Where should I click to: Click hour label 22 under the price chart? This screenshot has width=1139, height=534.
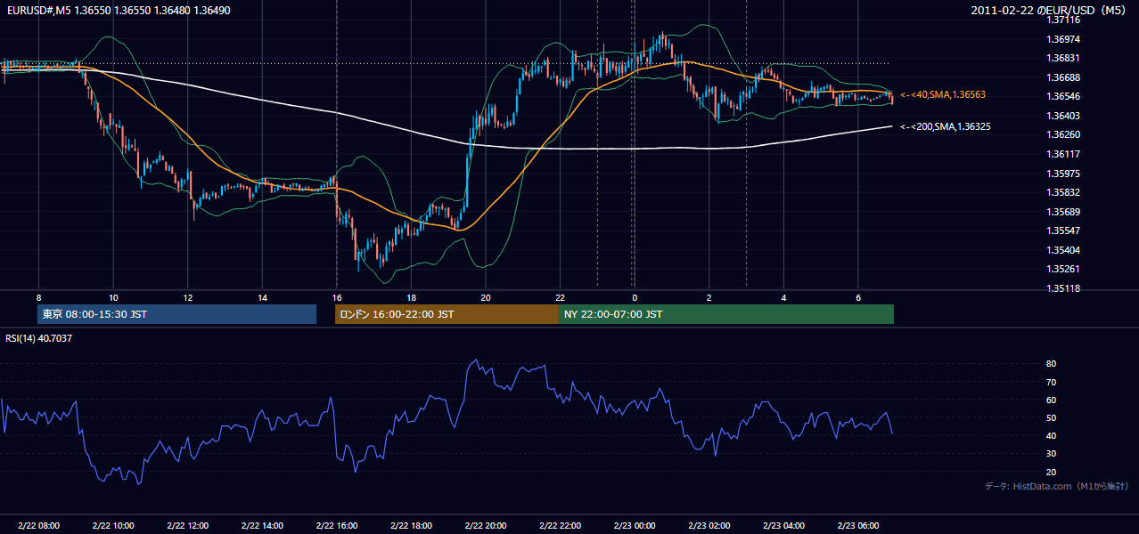click(561, 297)
